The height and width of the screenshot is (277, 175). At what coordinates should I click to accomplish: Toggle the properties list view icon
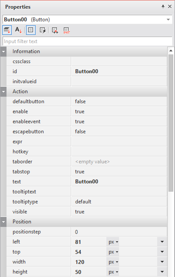31,30
